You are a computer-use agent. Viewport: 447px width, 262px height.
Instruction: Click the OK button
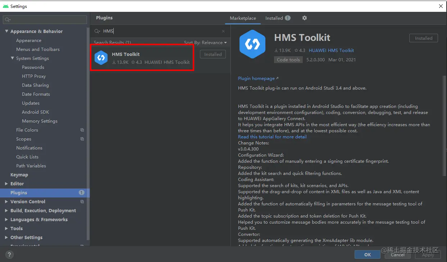[367, 254]
